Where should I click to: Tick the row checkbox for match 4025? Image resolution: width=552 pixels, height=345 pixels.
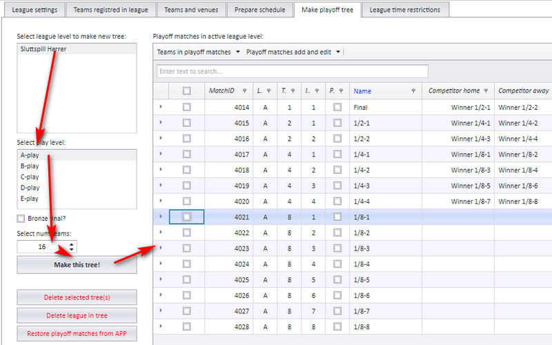[x=186, y=279]
